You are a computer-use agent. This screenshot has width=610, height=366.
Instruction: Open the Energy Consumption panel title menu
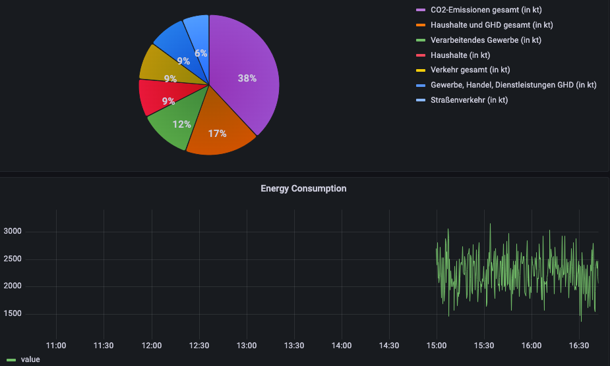click(x=303, y=189)
